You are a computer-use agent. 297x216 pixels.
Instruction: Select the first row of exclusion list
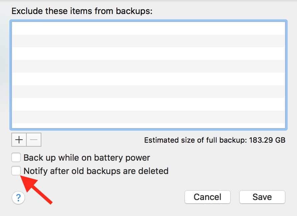(x=148, y=28)
